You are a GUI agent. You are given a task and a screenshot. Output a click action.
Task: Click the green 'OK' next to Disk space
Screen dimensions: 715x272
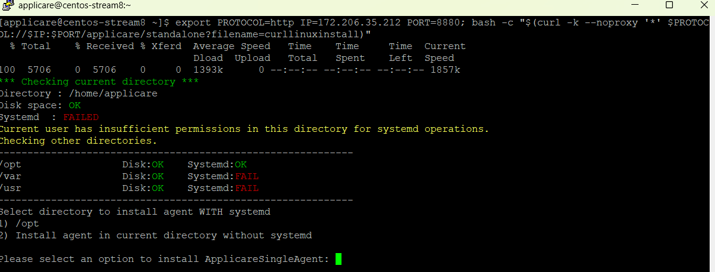pos(75,105)
